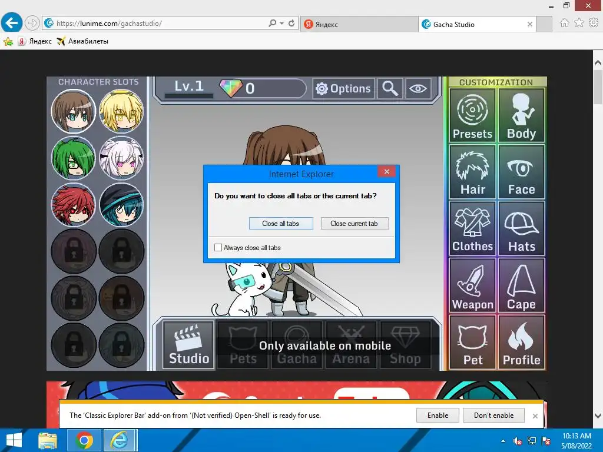
Task: Open the Weapon customization panel
Action: coord(472,285)
